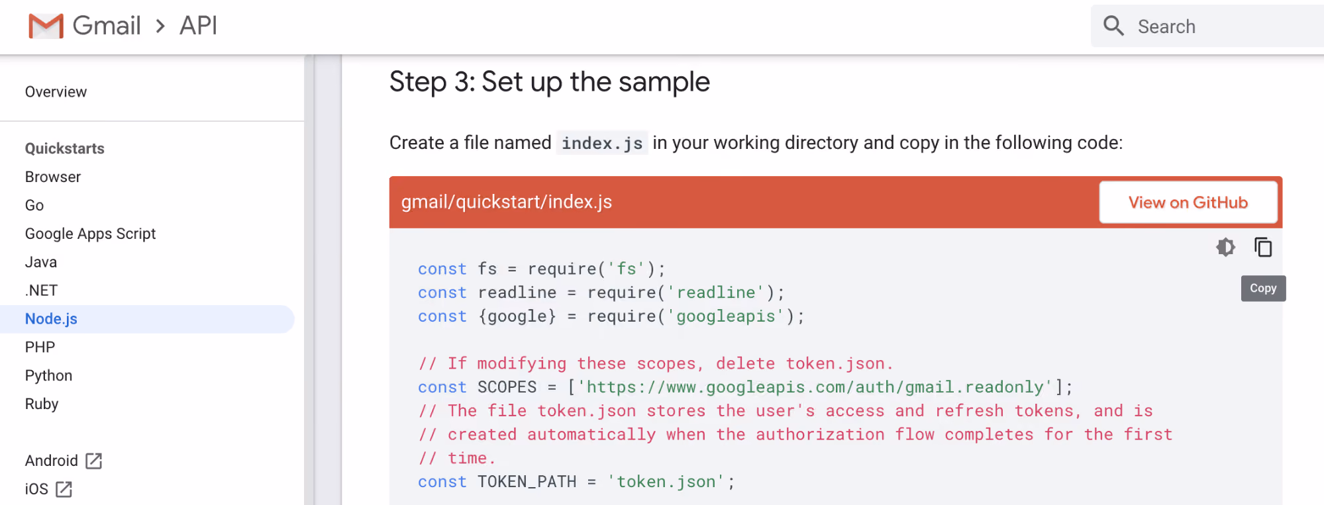This screenshot has width=1324, height=505.
Task: Copy the code sample with the clipboard icon
Action: tap(1263, 248)
